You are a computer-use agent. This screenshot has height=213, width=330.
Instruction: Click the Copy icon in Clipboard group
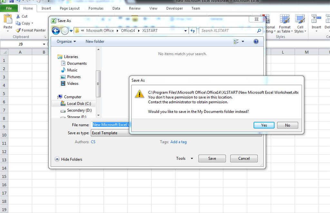coord(18,23)
